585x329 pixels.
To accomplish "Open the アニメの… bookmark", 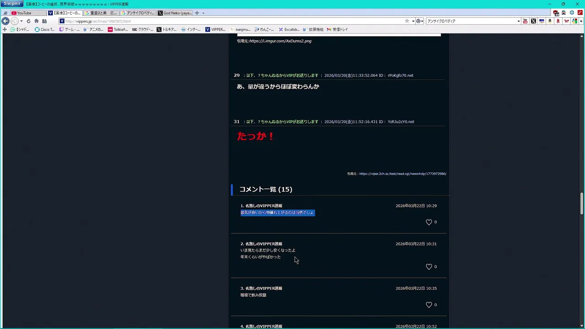I will (x=94, y=29).
